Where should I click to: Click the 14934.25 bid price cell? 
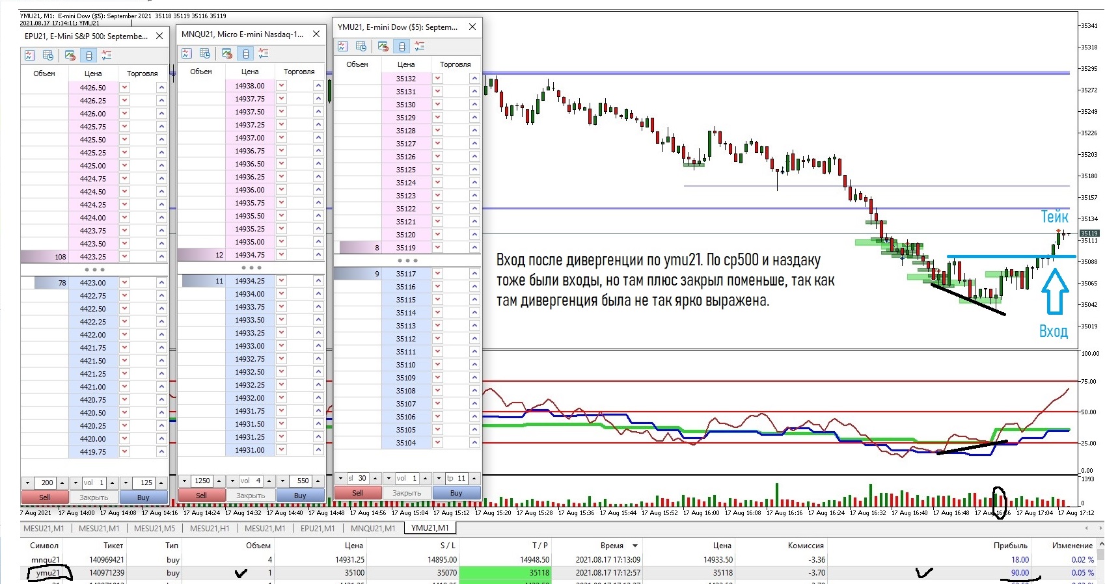click(250, 281)
